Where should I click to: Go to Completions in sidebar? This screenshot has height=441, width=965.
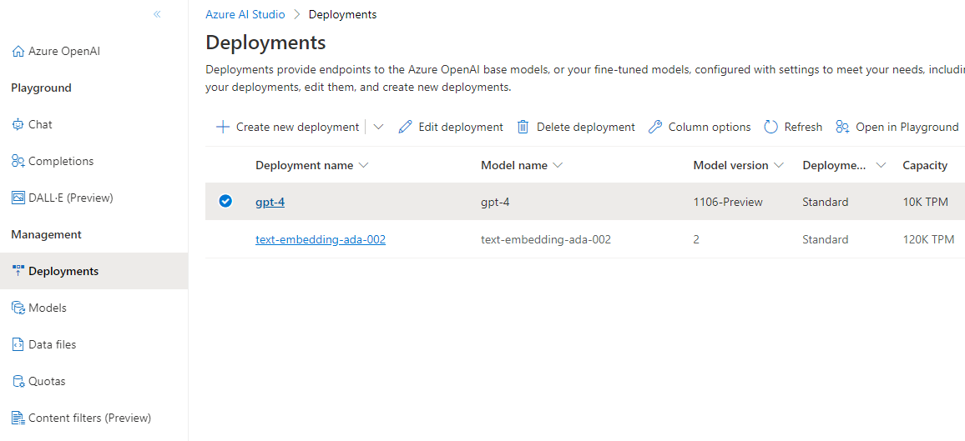(x=61, y=162)
